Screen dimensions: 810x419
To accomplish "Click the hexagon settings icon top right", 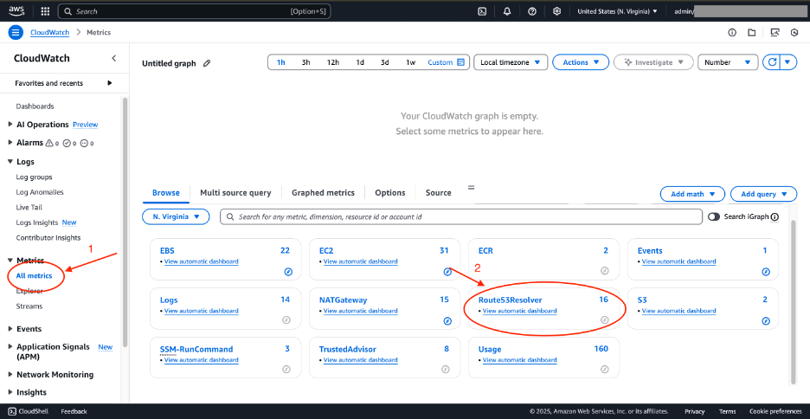I will pyautogui.click(x=794, y=33).
